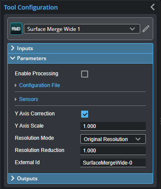Screen dimensions: 161x189
Task: Click the Configuration File disclosure triangle
Action: tap(16, 85)
